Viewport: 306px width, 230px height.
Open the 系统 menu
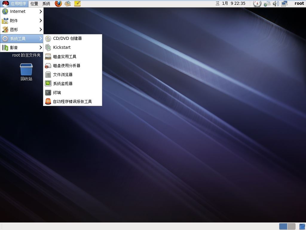pyautogui.click(x=46, y=4)
